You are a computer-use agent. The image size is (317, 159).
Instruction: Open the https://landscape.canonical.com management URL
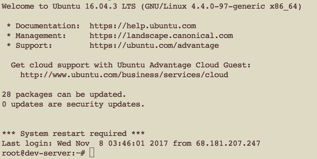pyautogui.click(x=161, y=36)
